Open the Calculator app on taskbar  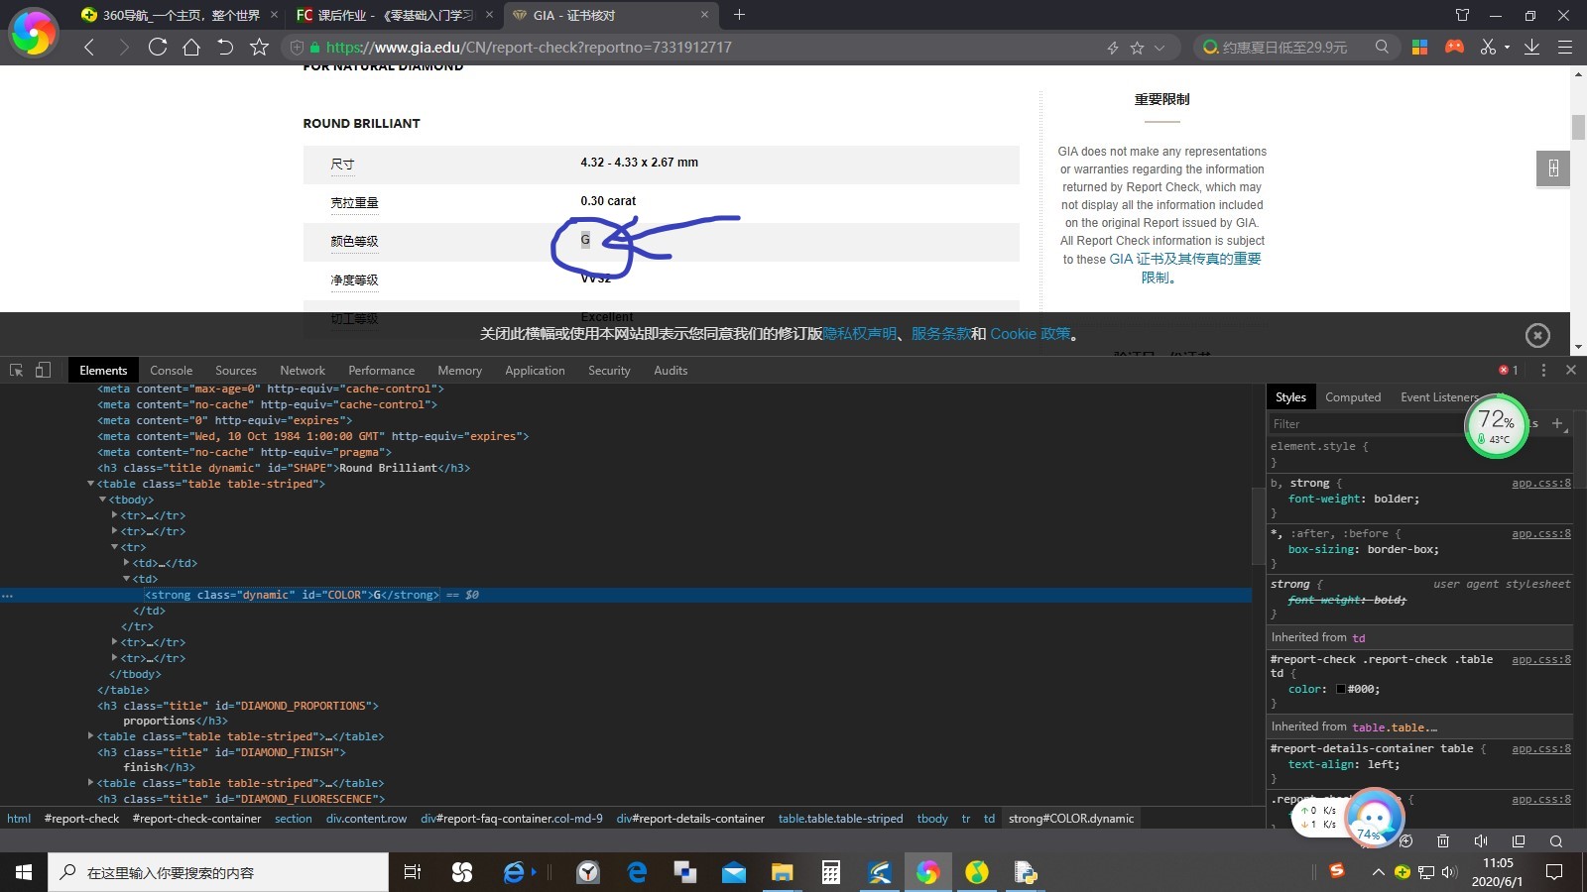click(x=830, y=872)
